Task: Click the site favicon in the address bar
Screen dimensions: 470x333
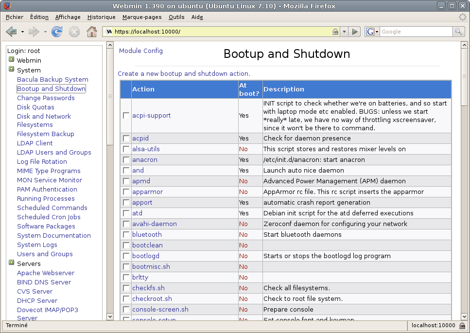Action: pyautogui.click(x=109, y=32)
